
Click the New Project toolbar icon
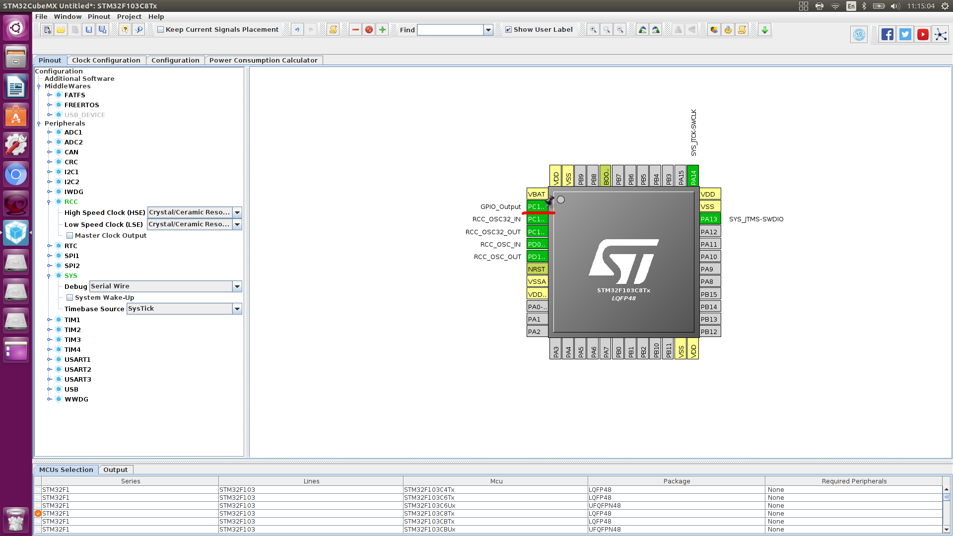coord(47,30)
